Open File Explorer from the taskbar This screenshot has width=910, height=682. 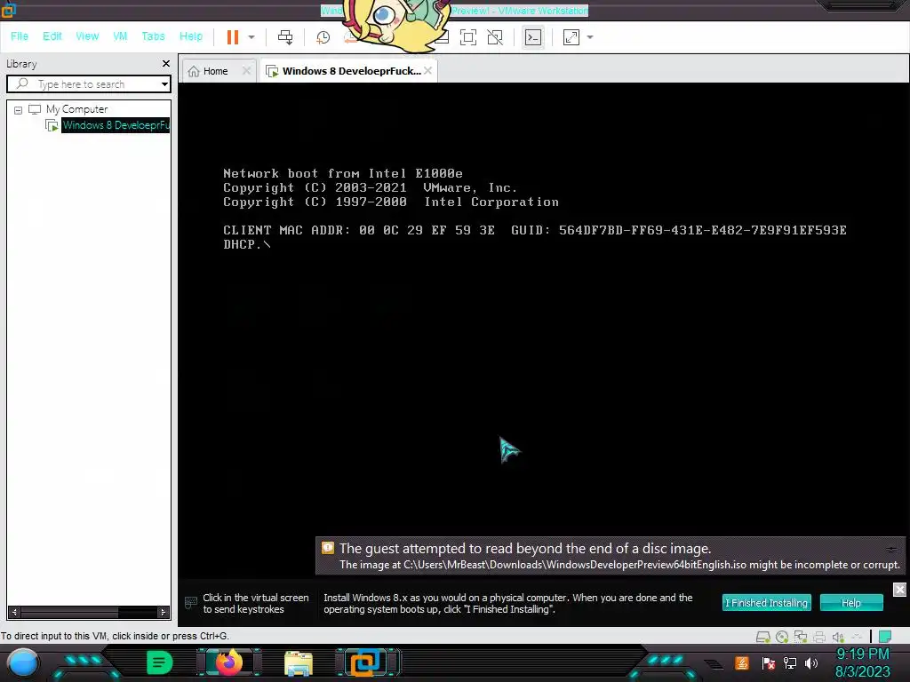[x=299, y=664]
